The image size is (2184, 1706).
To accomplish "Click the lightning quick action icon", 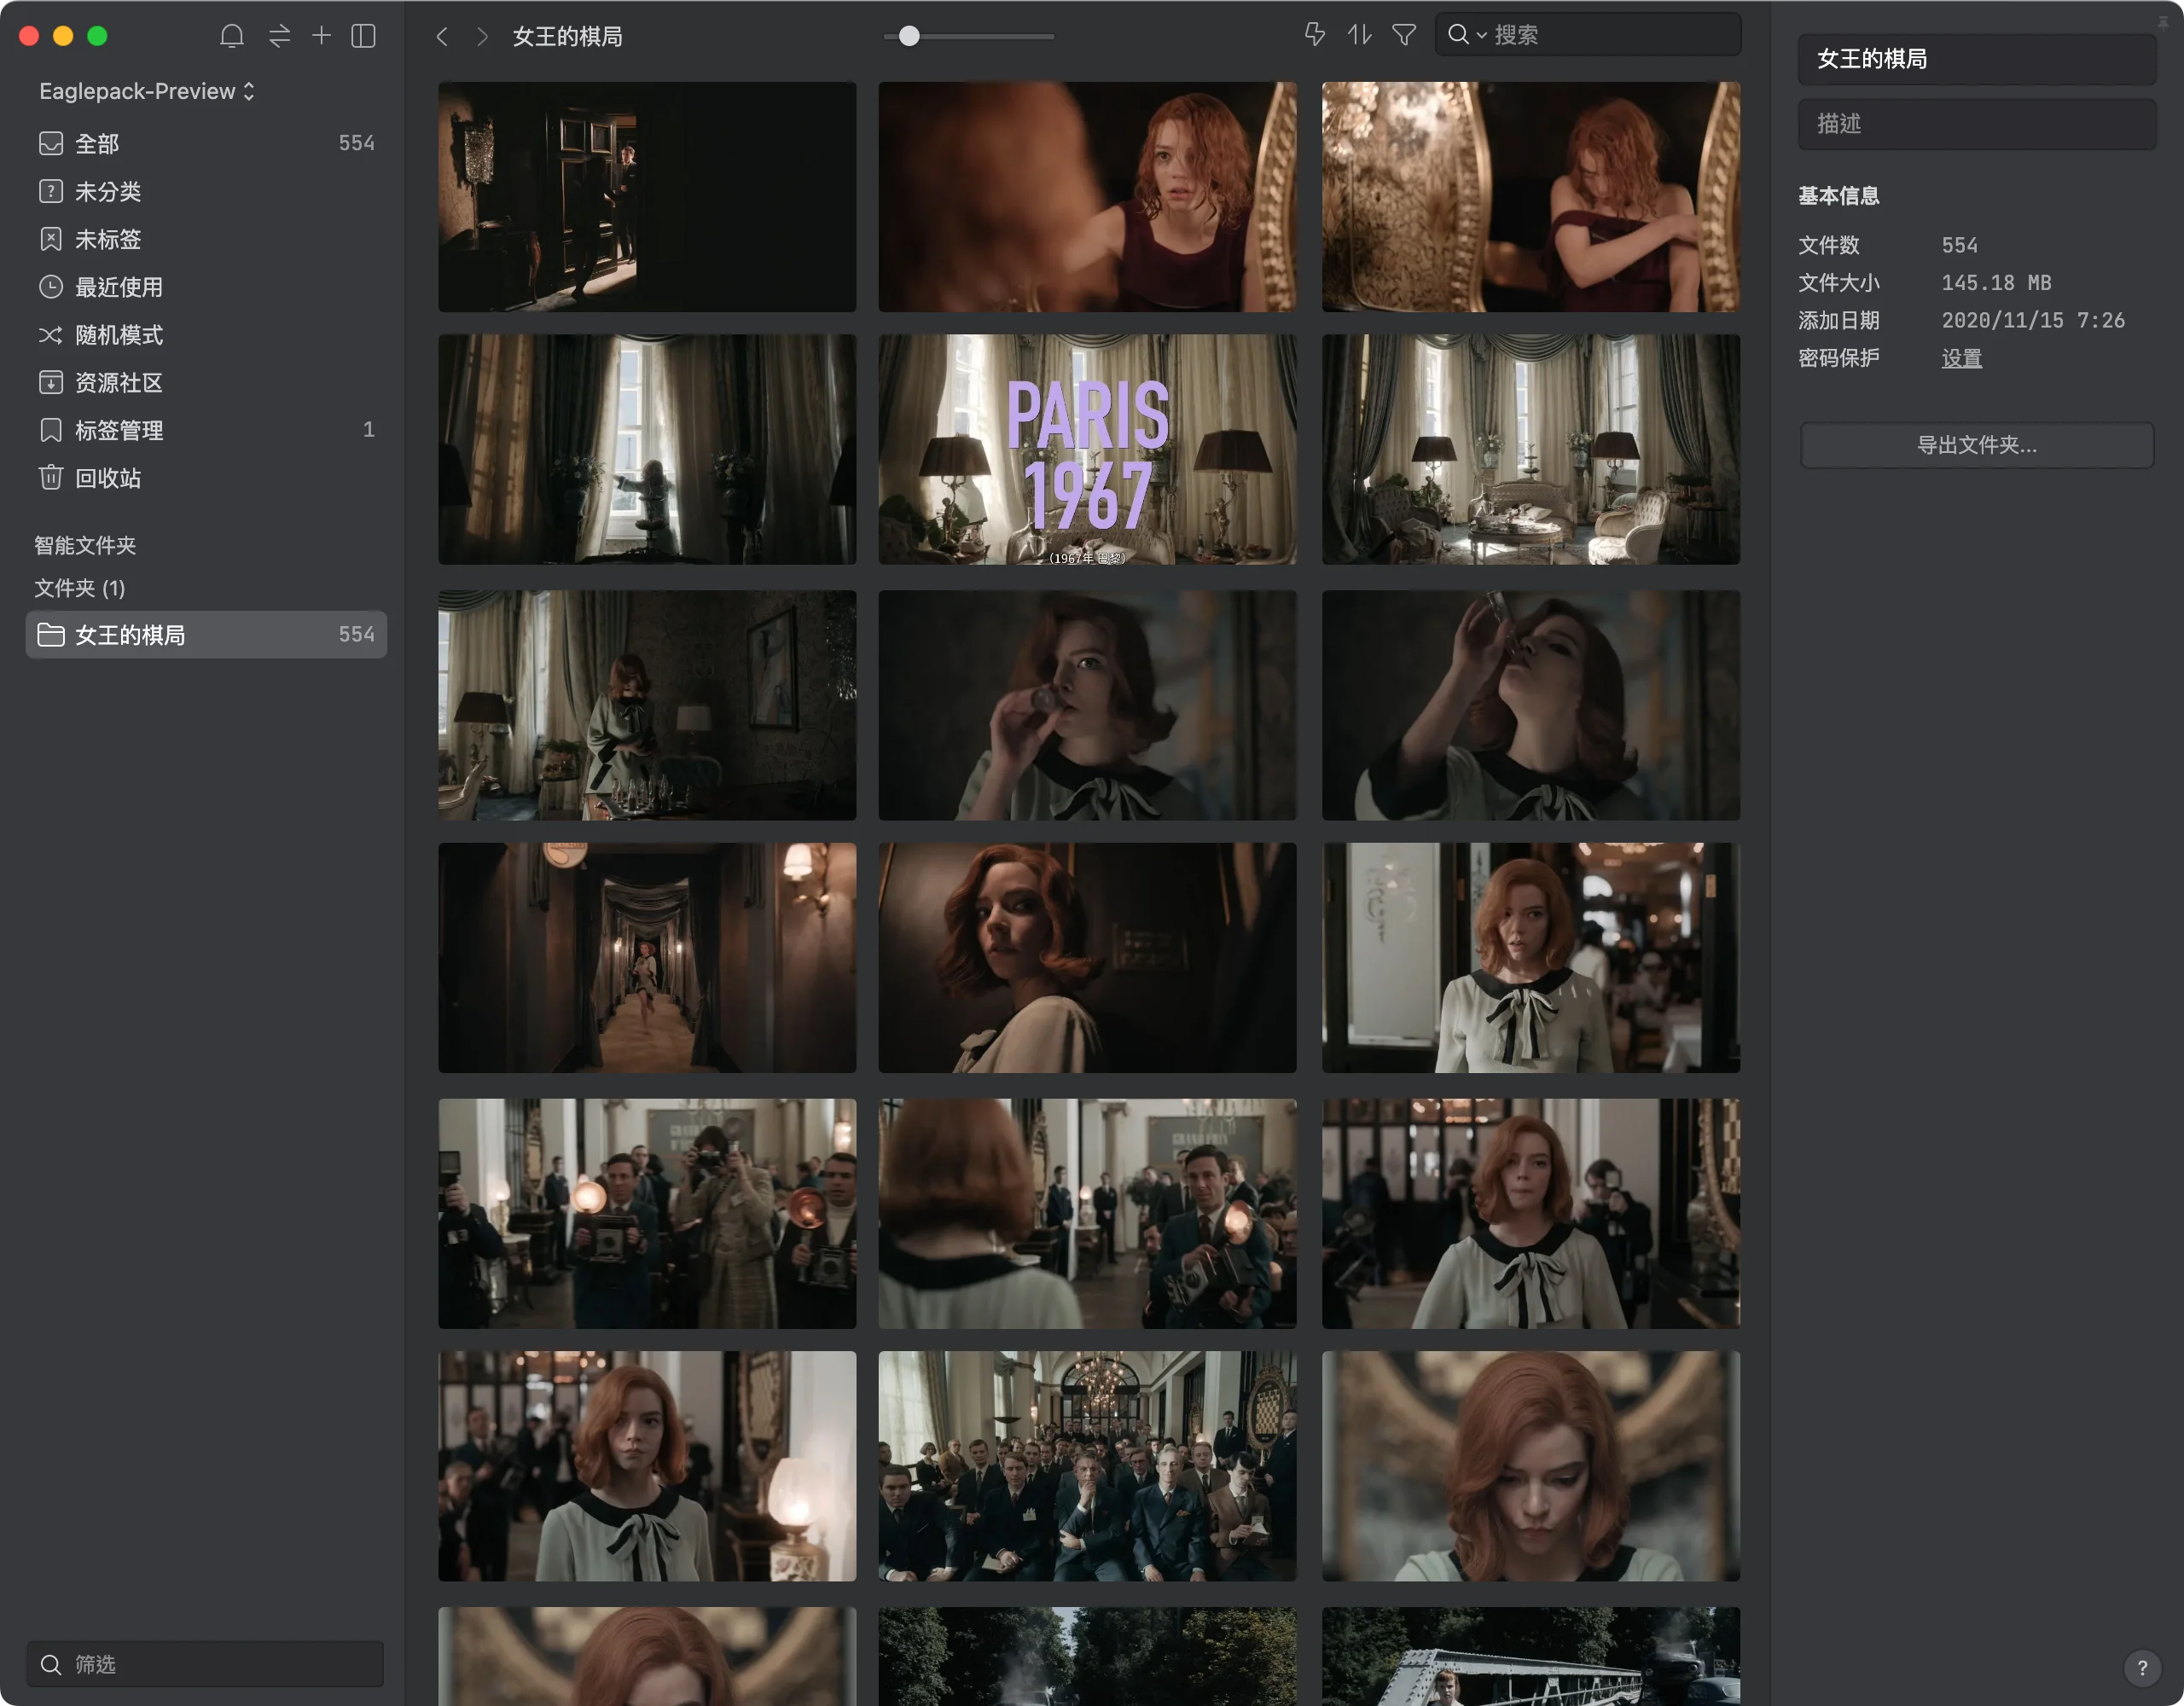I will point(1314,35).
